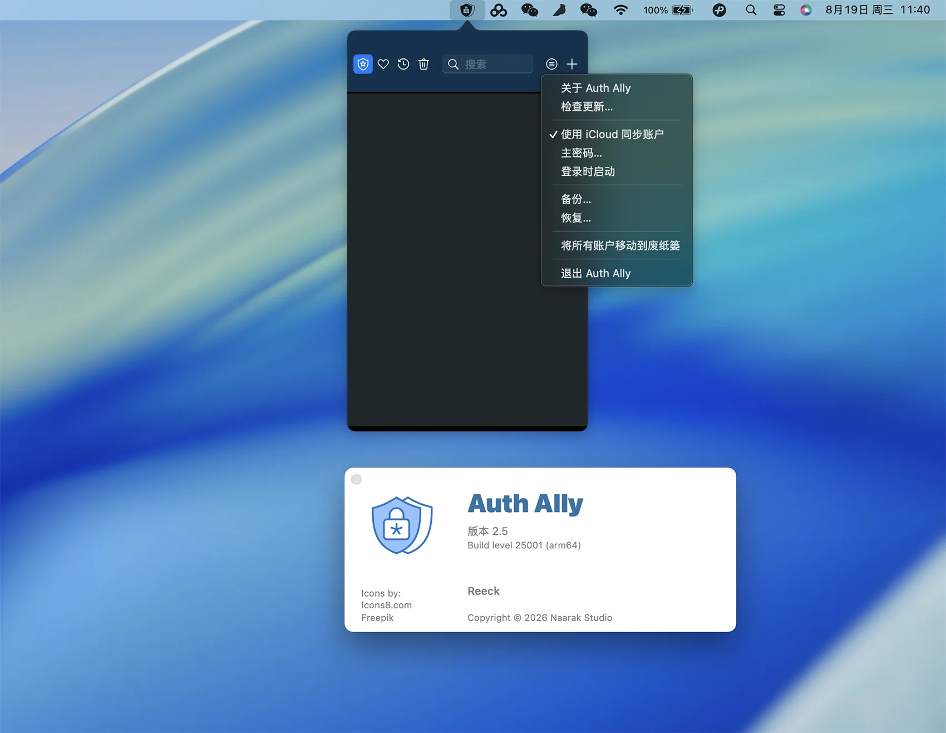This screenshot has height=733, width=946.
Task: Launch Siri from the menu bar
Action: coord(806,10)
